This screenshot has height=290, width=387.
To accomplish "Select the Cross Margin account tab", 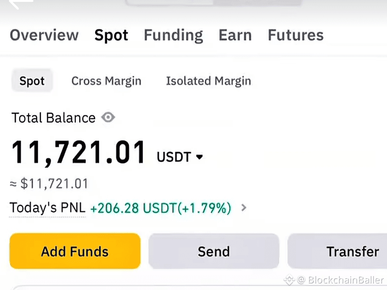I will [x=106, y=81].
